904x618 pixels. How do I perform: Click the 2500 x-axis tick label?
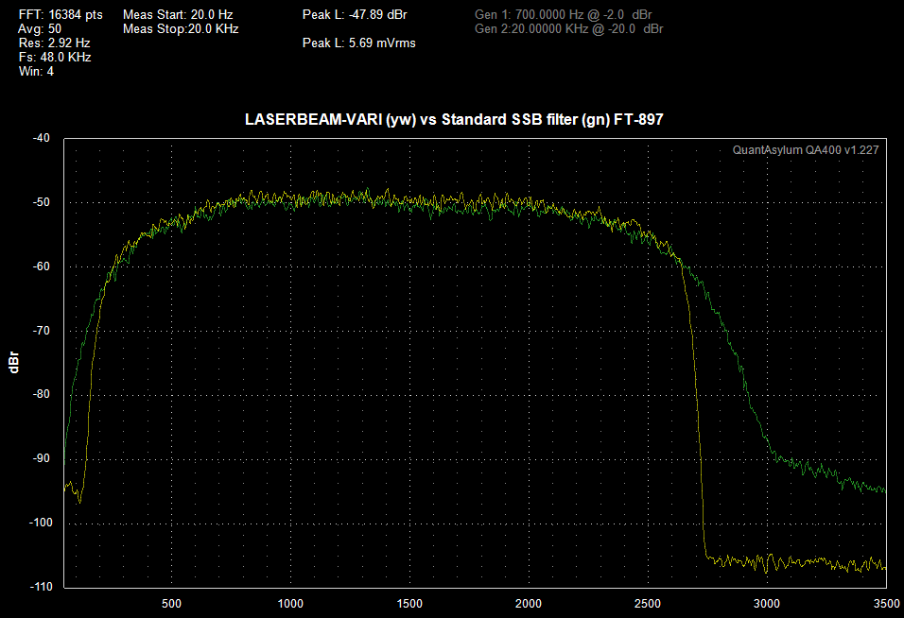(648, 604)
